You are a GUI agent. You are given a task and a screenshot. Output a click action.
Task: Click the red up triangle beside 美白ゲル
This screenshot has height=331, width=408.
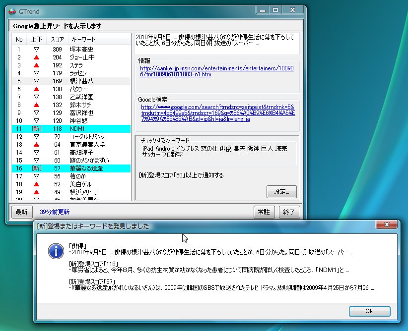click(x=37, y=184)
